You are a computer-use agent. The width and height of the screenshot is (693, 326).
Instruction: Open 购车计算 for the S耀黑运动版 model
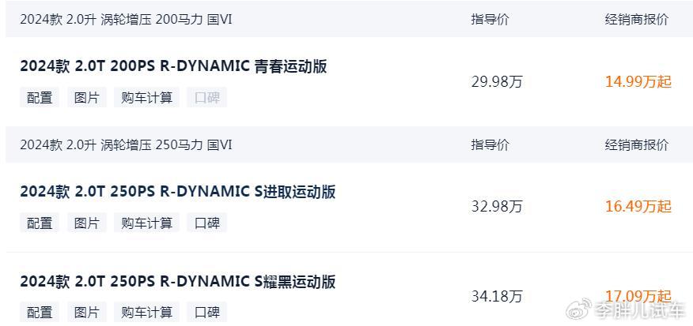(x=146, y=313)
